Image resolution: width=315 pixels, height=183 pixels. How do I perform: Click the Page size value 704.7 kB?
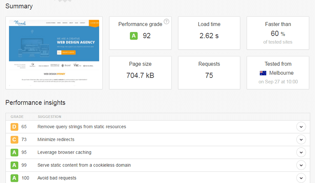[x=140, y=75]
